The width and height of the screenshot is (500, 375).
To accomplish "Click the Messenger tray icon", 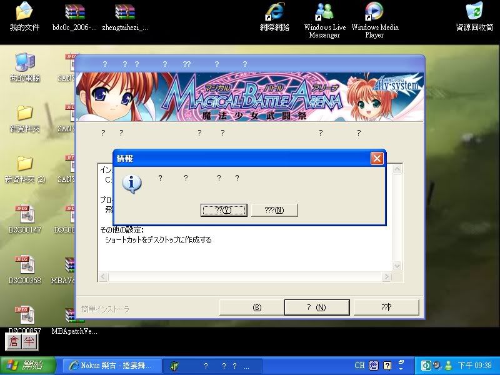I will [x=448, y=366].
